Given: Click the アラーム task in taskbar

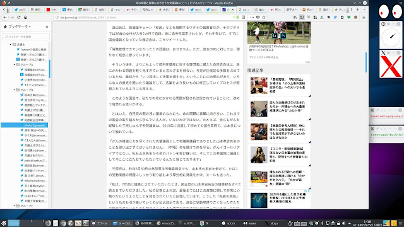Looking at the screenshot, I should 100,223.
